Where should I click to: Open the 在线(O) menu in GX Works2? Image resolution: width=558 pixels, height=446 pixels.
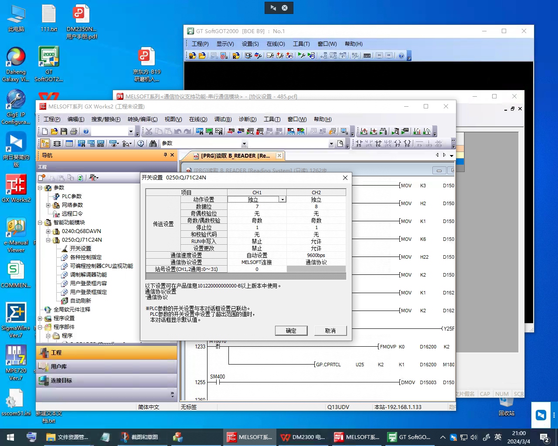[x=198, y=119]
